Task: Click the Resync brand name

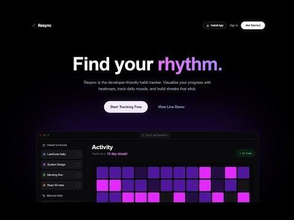Action: click(45, 26)
